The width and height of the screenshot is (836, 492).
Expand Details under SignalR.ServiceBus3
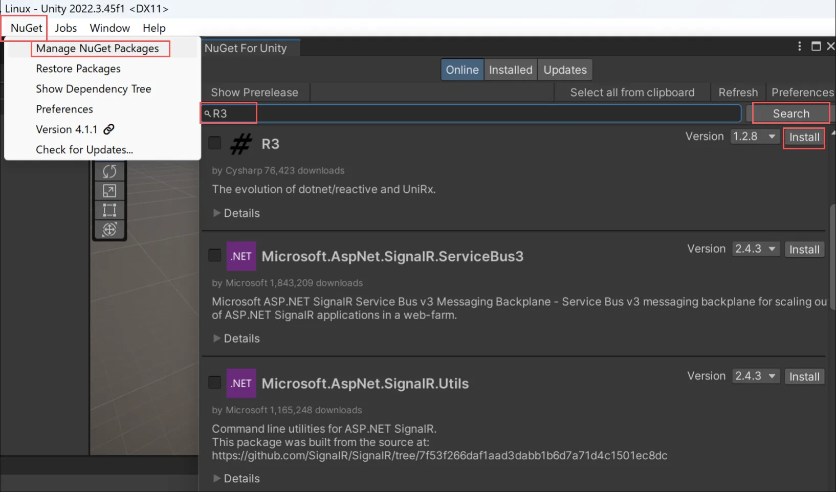pyautogui.click(x=236, y=339)
